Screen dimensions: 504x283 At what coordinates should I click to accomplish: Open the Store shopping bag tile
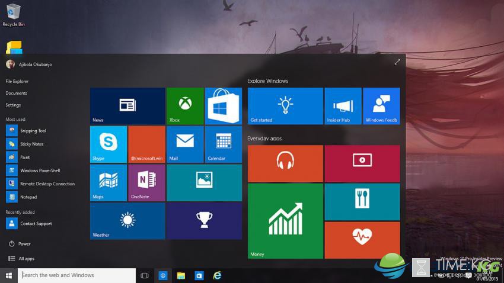click(x=224, y=106)
